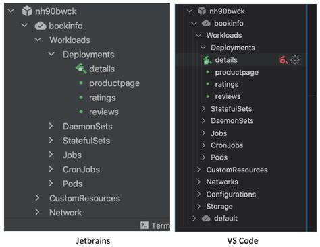Click the bookinfo cloud icon in Jetbrains tree
320x247 pixels.
click(x=41, y=26)
